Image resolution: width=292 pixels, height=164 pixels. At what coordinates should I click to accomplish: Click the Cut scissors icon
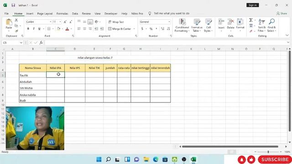(x=16, y=20)
